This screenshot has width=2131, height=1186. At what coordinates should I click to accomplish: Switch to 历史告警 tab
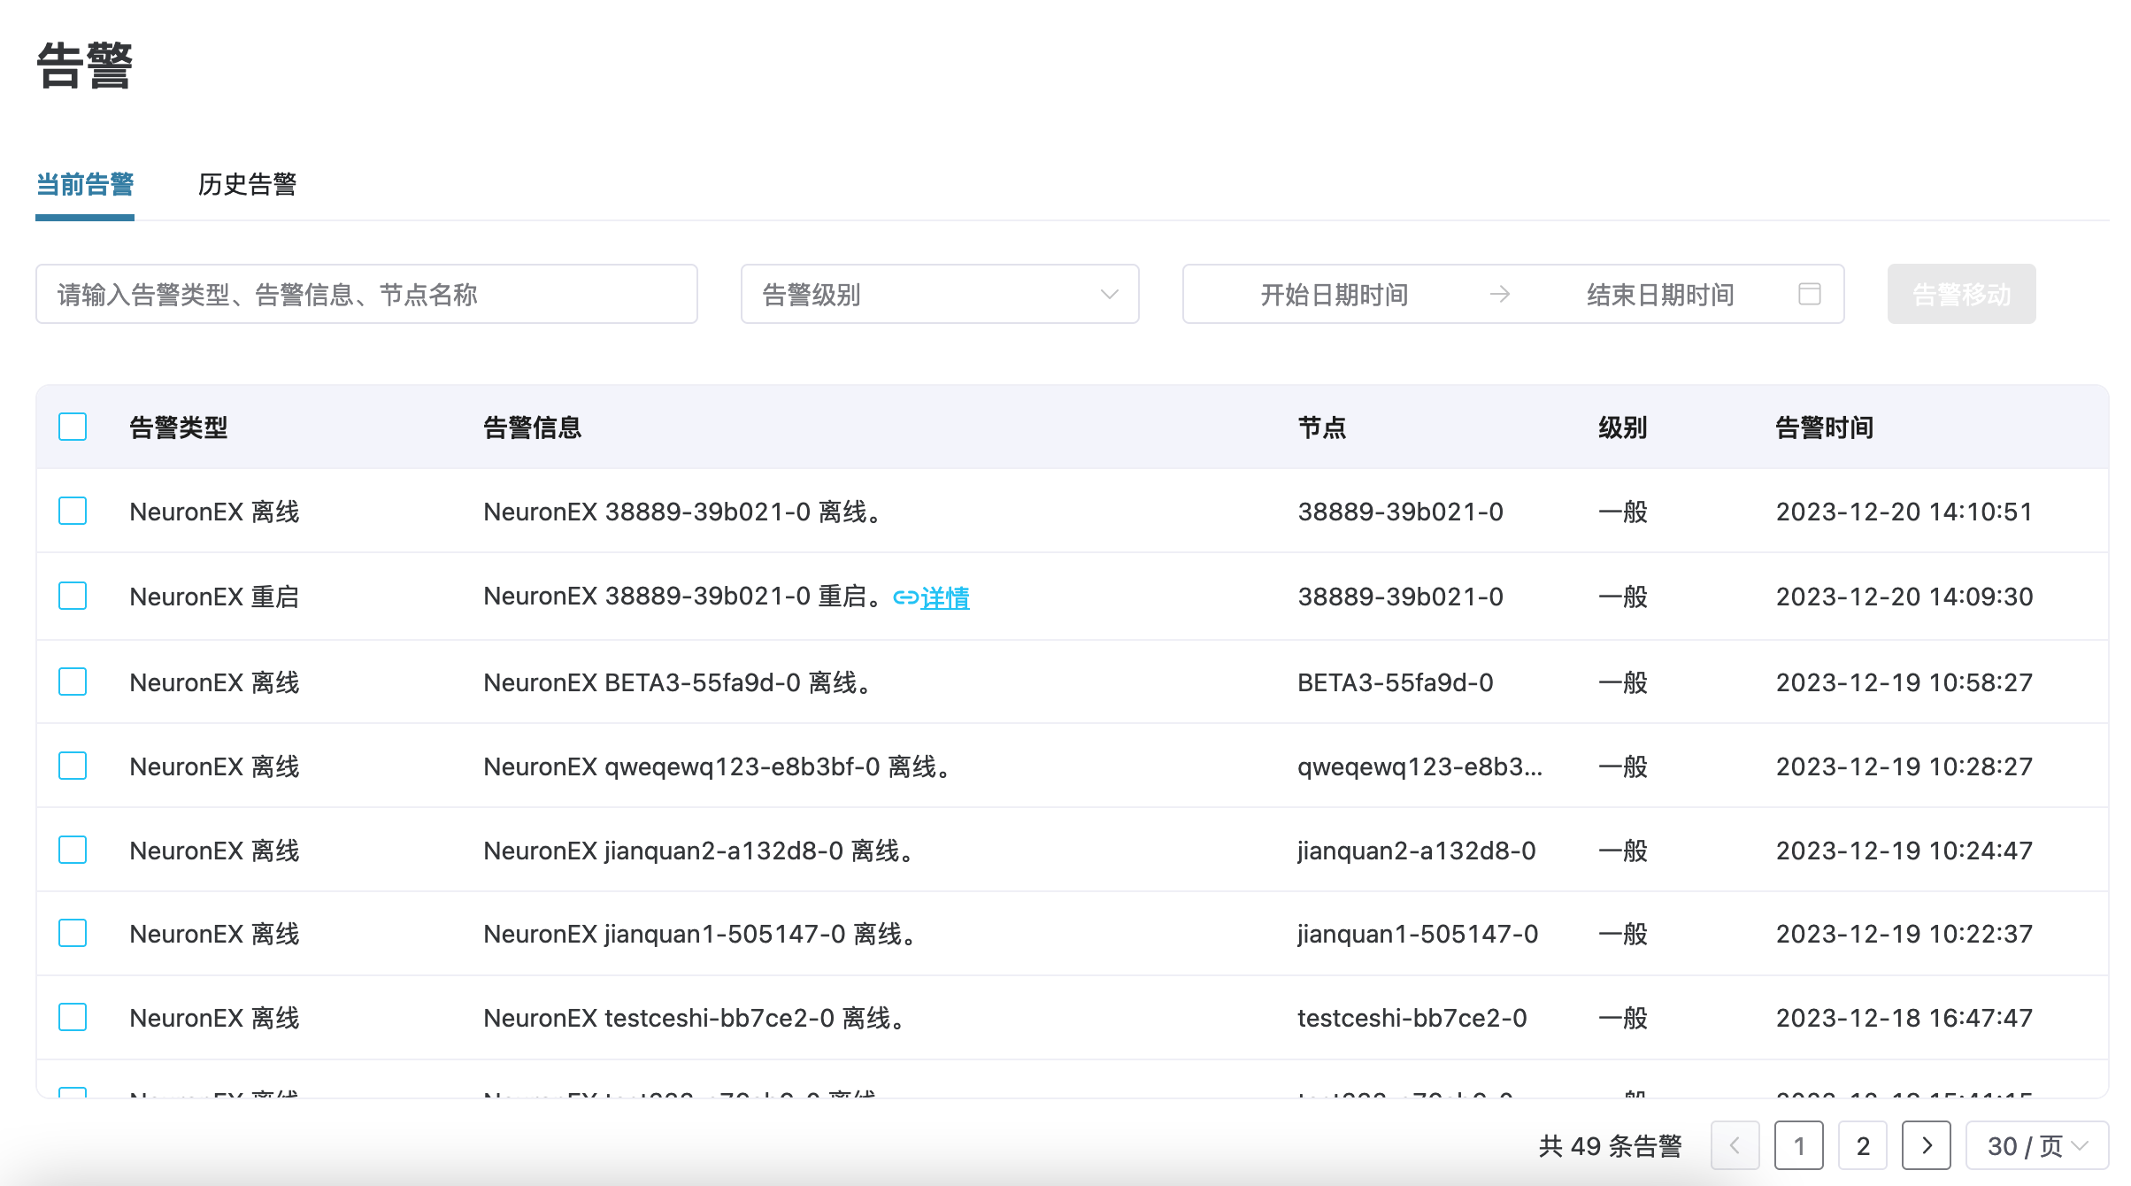tap(247, 184)
